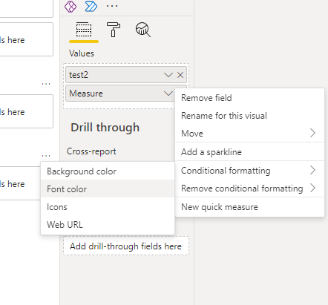Expand the Move submenu

249,134
